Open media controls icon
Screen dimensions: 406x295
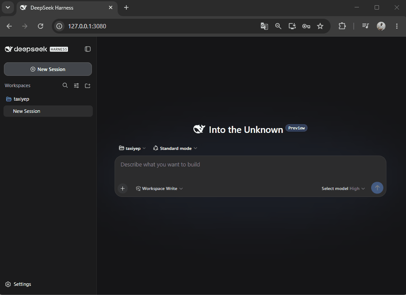point(365,26)
